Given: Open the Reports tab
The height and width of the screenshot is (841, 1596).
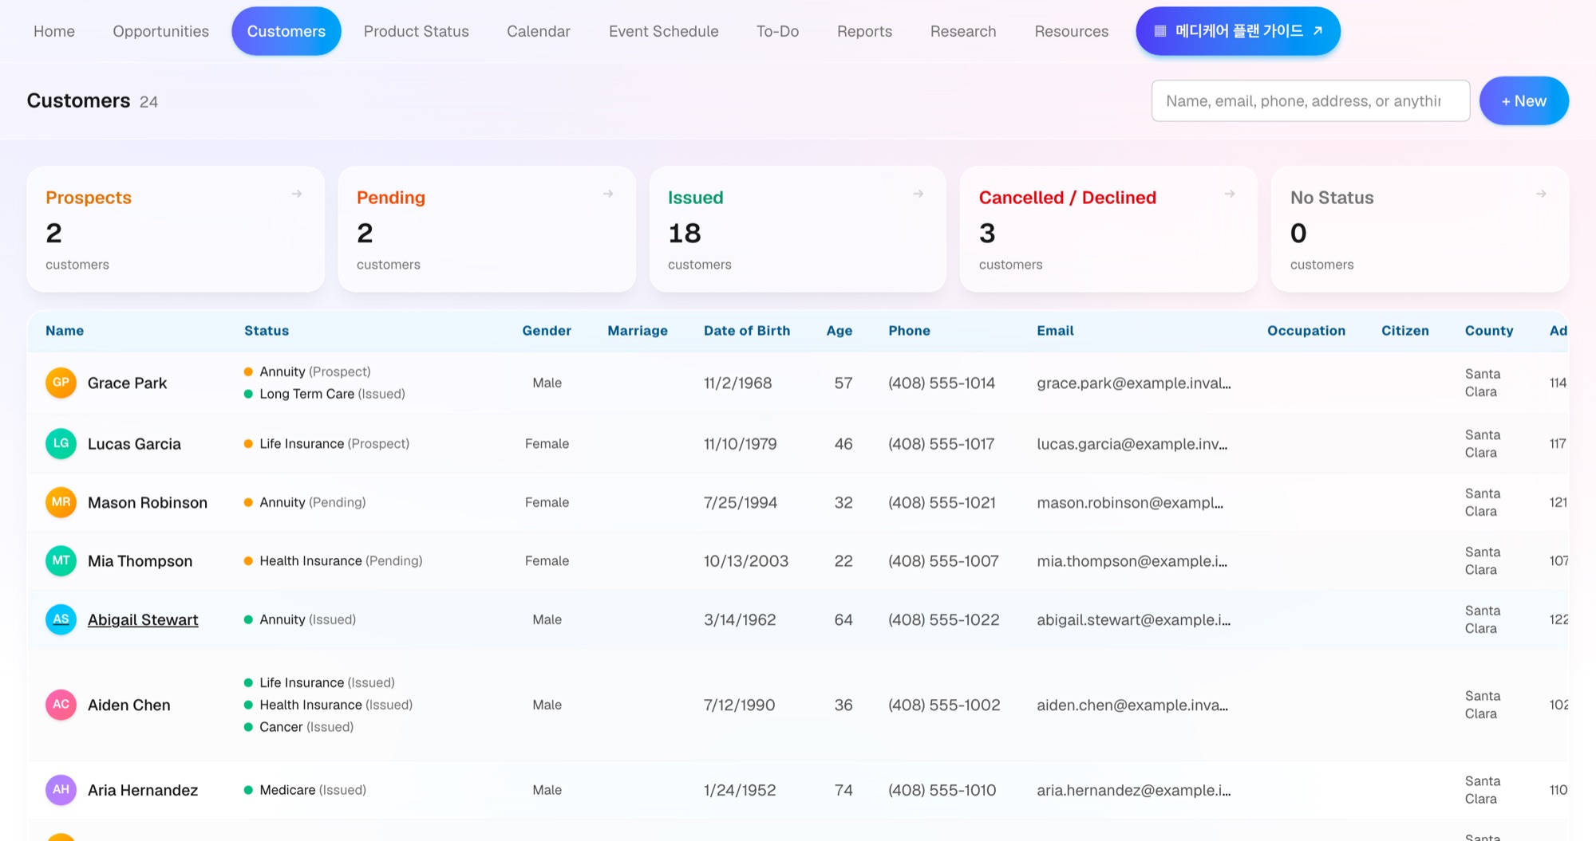Looking at the screenshot, I should [x=864, y=31].
